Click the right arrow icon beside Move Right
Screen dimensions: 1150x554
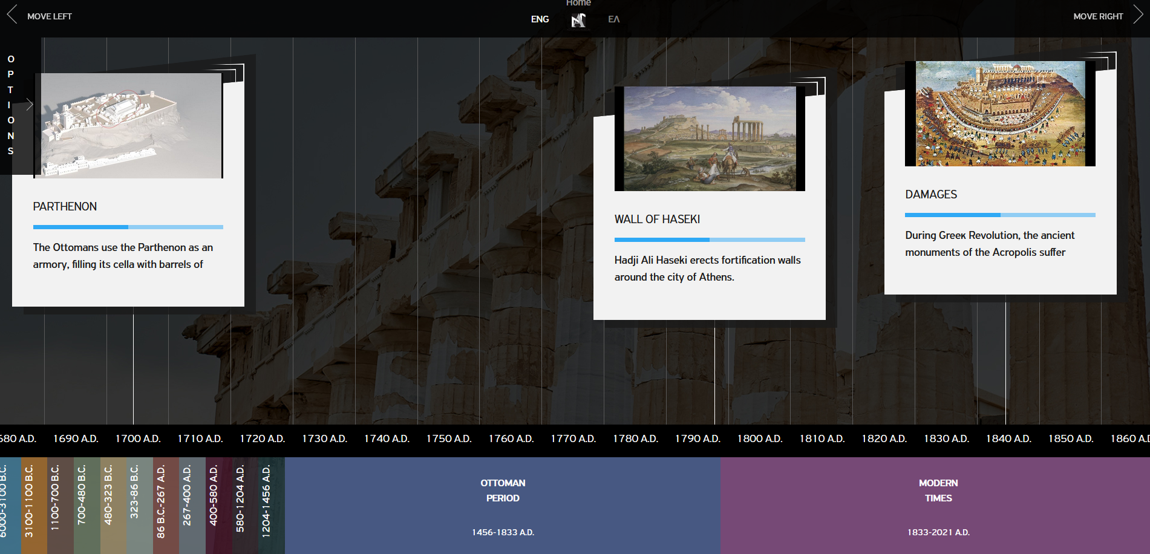[x=1138, y=15]
